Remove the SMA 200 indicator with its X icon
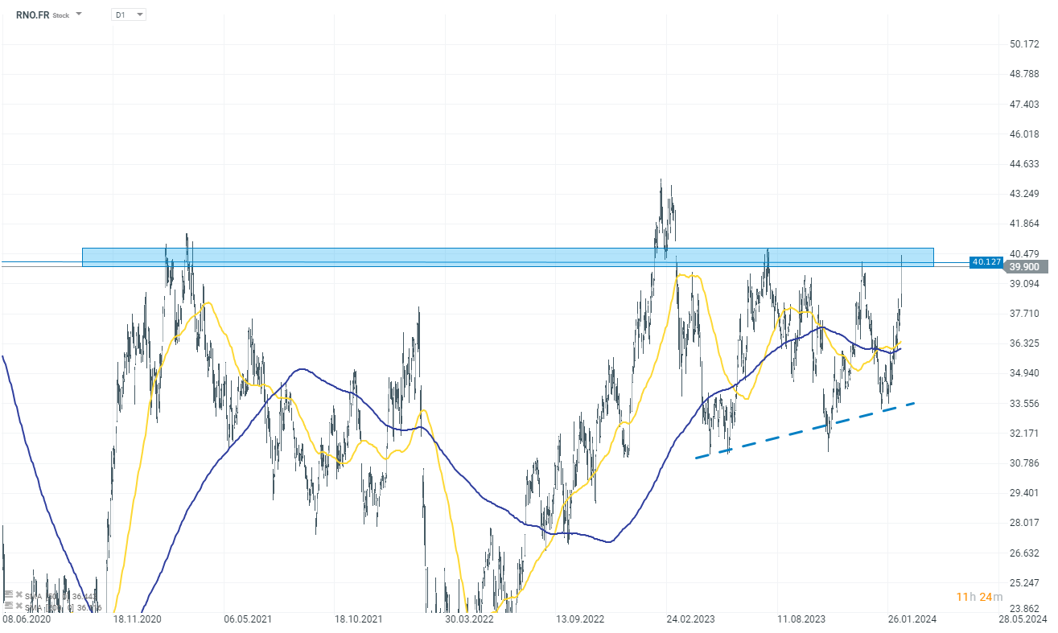 click(x=18, y=606)
